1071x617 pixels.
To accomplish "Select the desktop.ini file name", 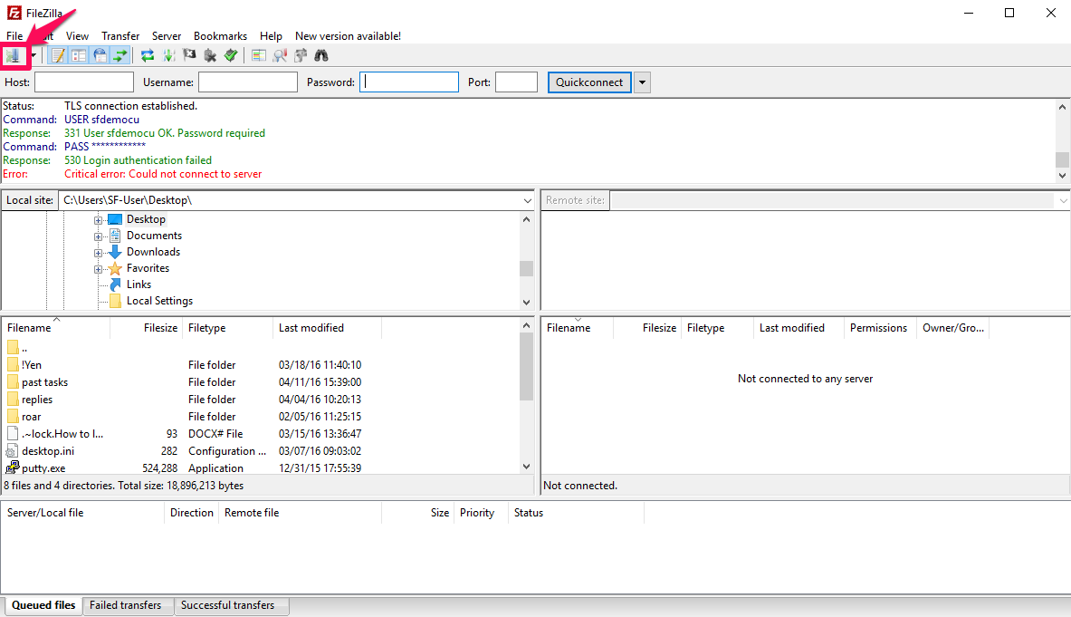I will (48, 451).
